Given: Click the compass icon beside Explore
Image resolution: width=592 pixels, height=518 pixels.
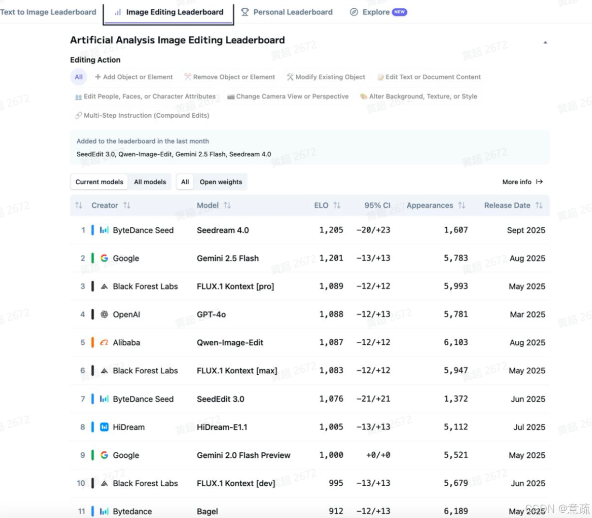Looking at the screenshot, I should pos(354,12).
